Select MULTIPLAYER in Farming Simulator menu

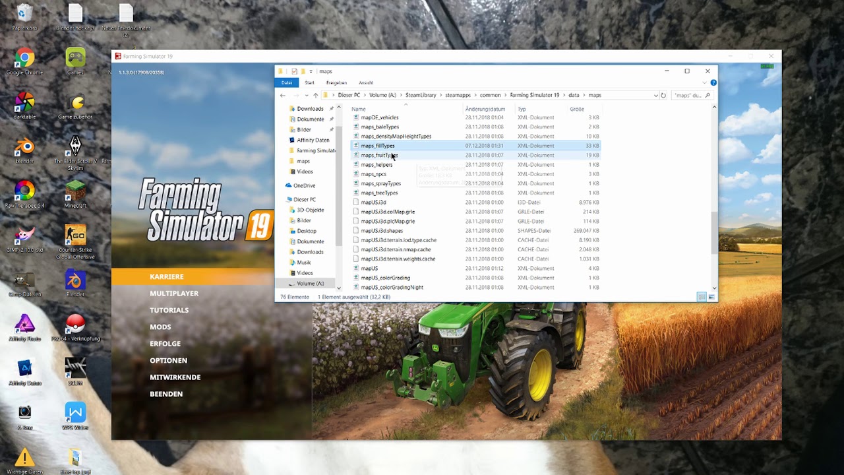pos(174,294)
